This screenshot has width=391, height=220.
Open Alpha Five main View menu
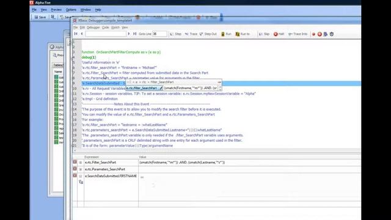click(43, 10)
